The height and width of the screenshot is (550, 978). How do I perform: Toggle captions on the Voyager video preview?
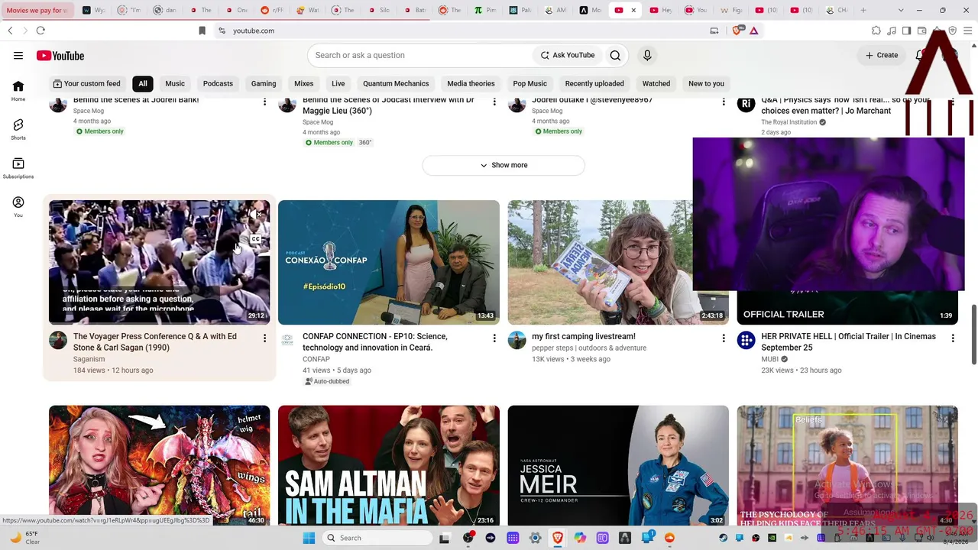click(255, 239)
